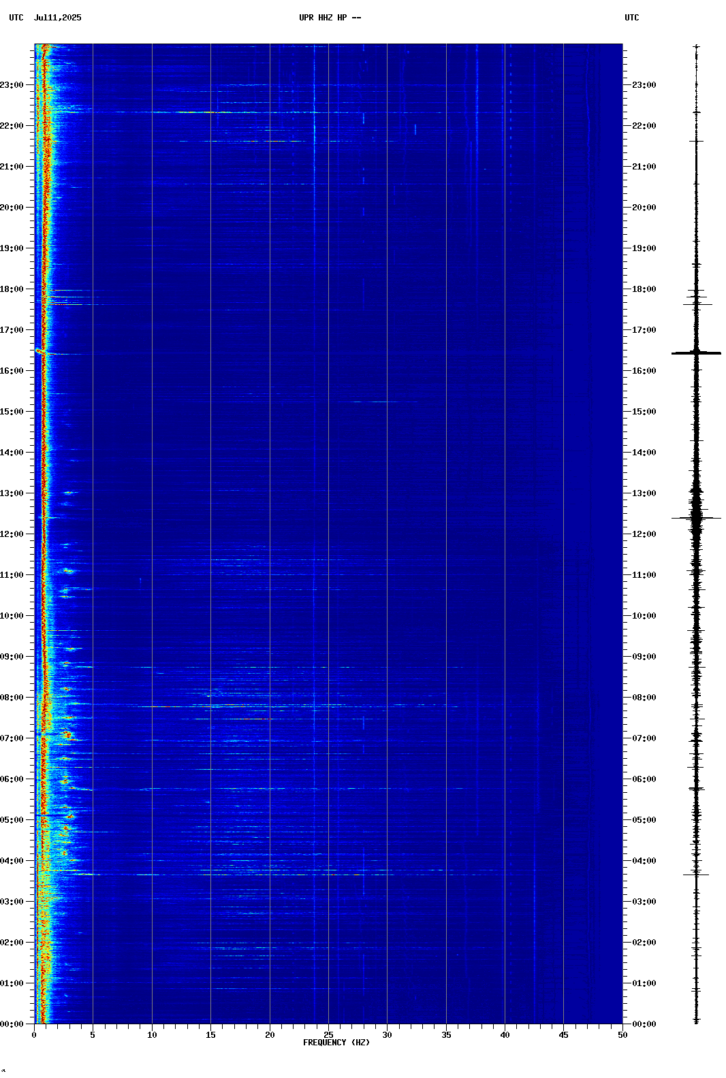Click the seismogram spike between 12:00 and 13:00
The height and width of the screenshot is (1078, 726).
(x=696, y=518)
